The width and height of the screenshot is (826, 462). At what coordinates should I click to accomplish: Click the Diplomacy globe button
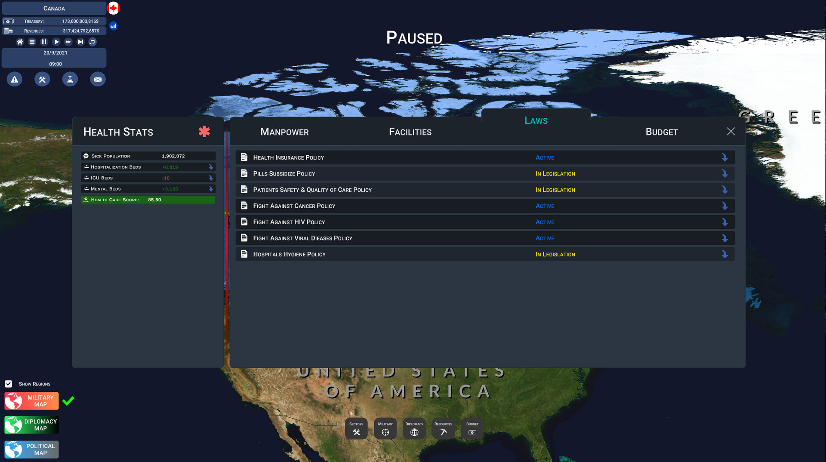tap(414, 428)
